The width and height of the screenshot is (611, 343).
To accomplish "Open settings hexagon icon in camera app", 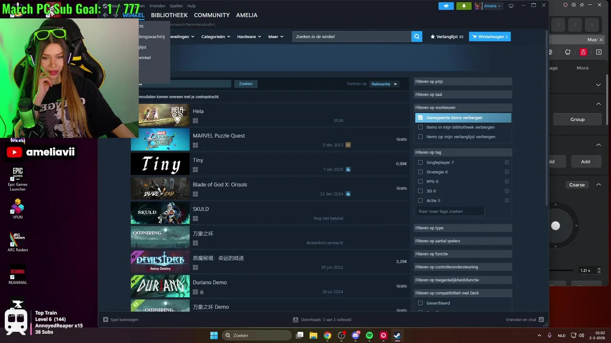I will click(x=573, y=5).
